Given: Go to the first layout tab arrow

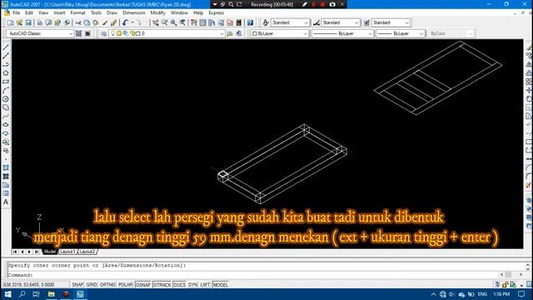Looking at the screenshot, I should (x=15, y=252).
